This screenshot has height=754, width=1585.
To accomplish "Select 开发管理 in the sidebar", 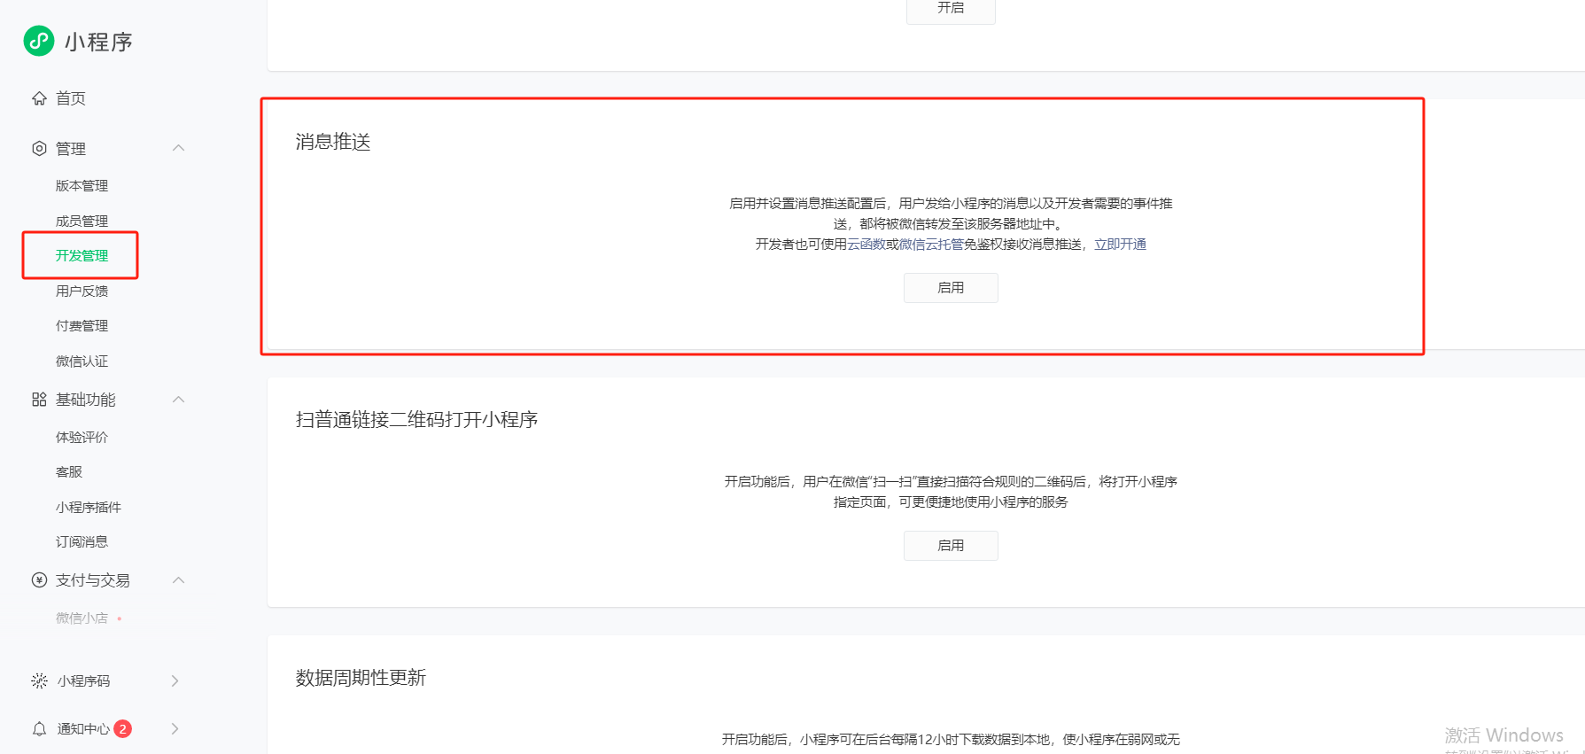I will (82, 255).
